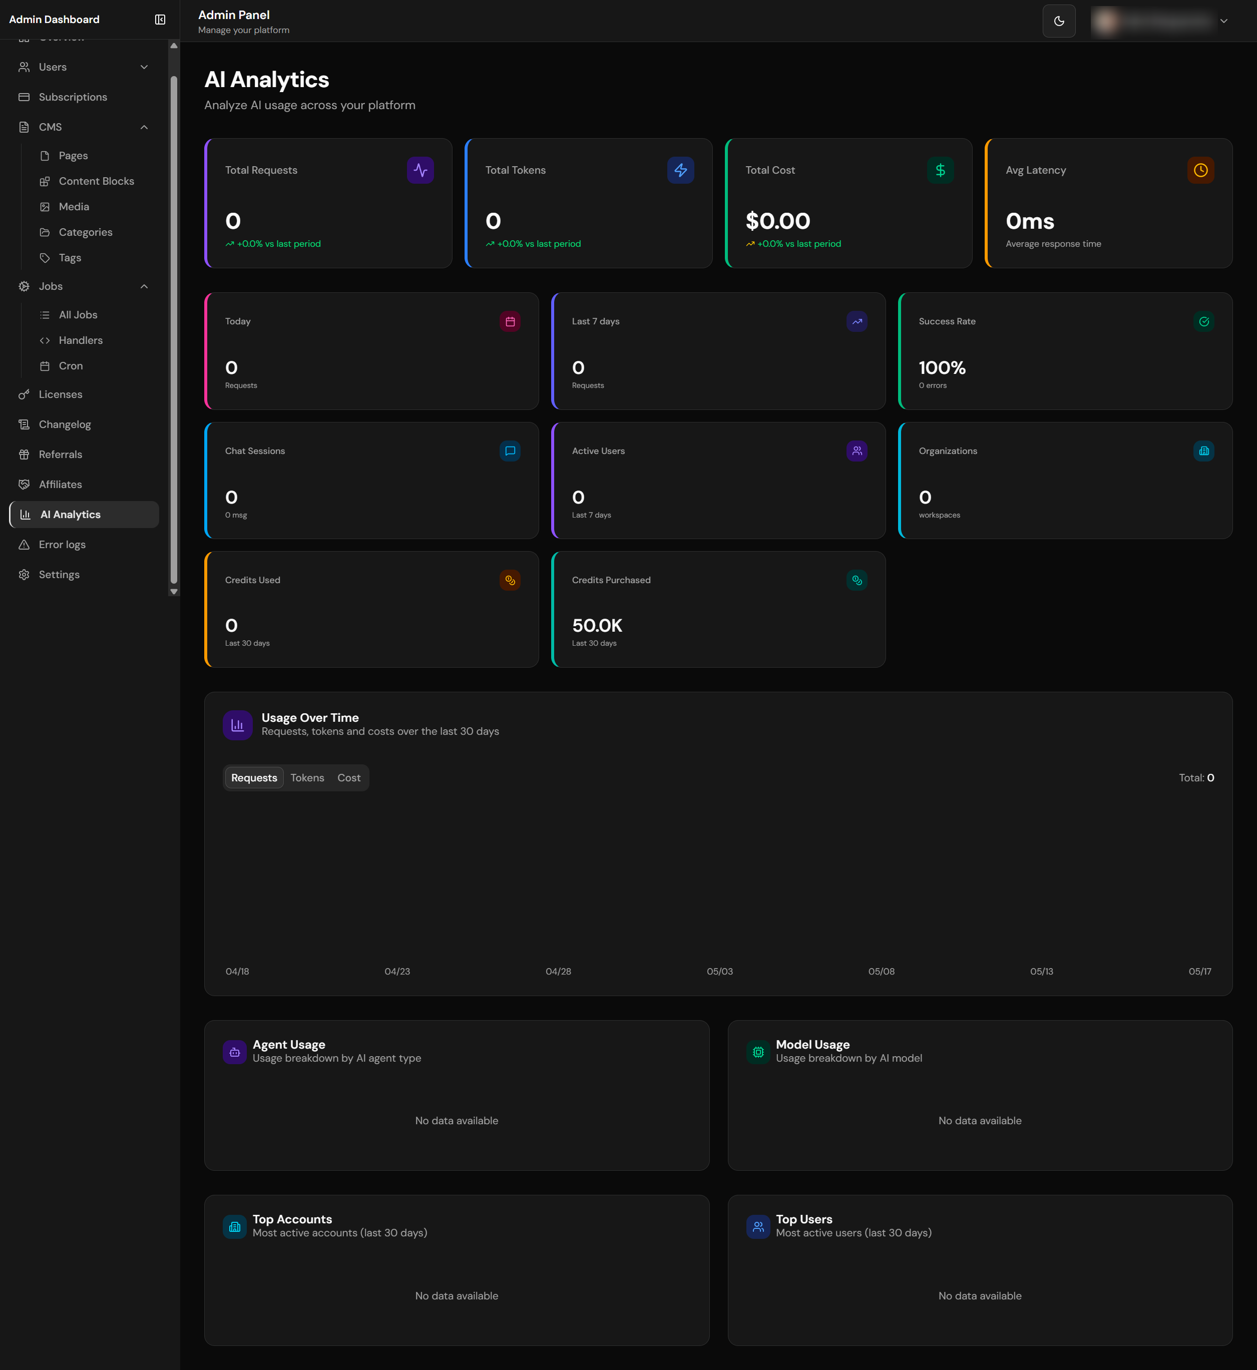
Task: Go to Licenses page
Action: [x=84, y=394]
